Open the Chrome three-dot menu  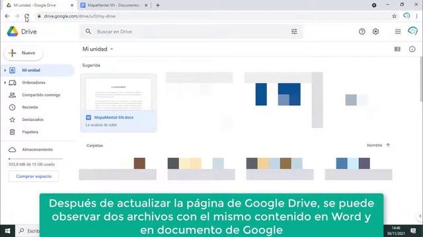coord(417,16)
